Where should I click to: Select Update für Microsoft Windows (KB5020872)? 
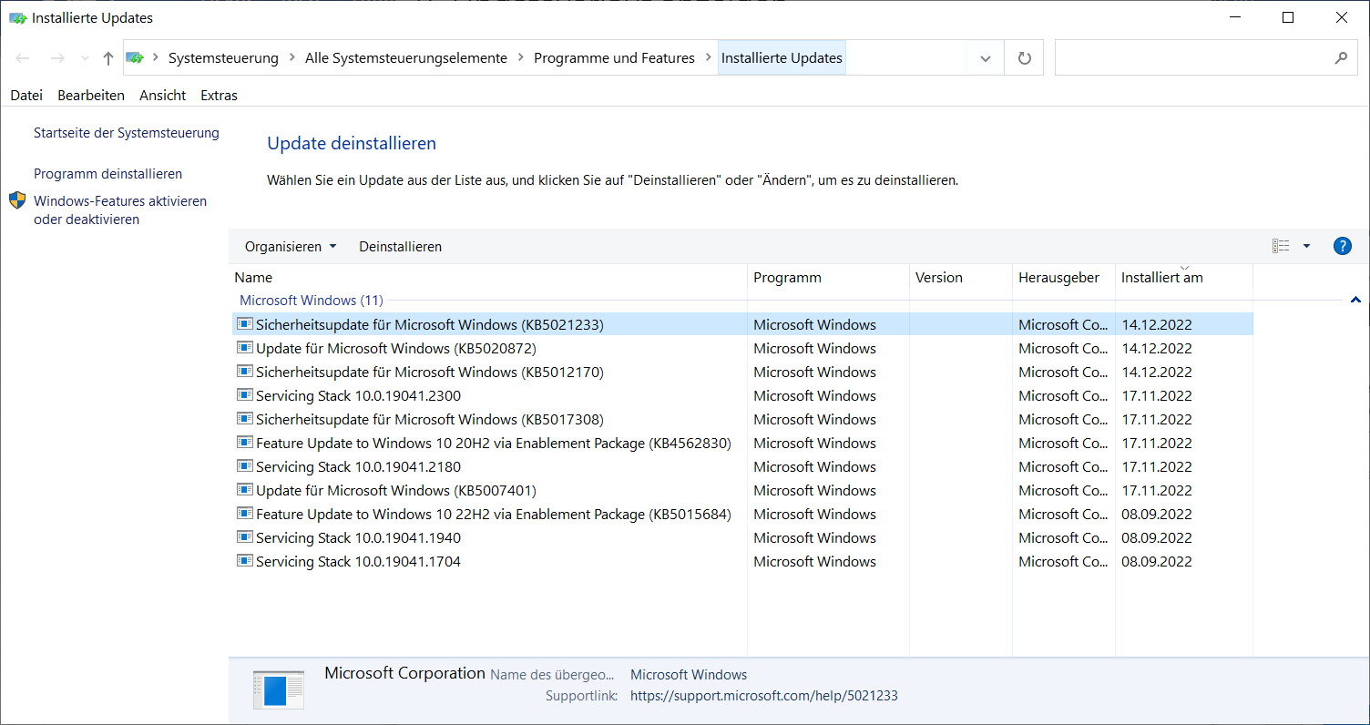pyautogui.click(x=396, y=348)
